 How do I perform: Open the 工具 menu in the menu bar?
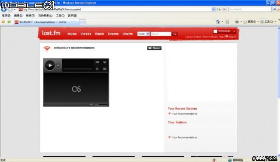(x=60, y=16)
